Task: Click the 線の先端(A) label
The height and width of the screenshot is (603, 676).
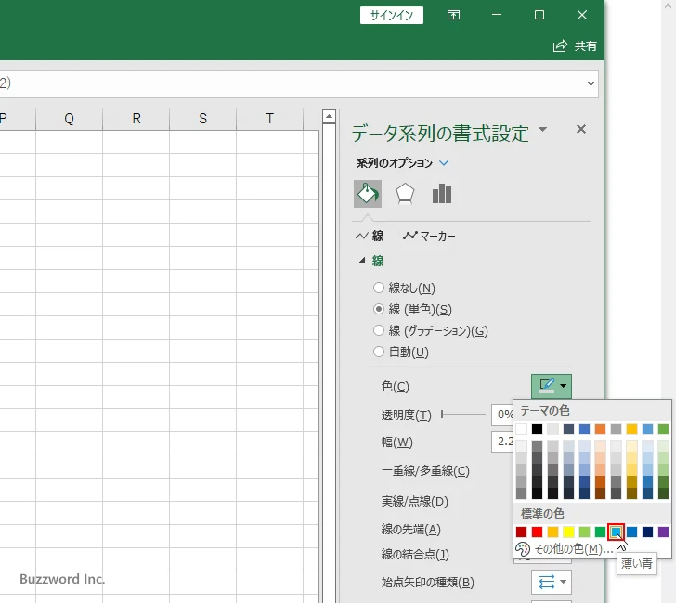Action: pyautogui.click(x=410, y=529)
